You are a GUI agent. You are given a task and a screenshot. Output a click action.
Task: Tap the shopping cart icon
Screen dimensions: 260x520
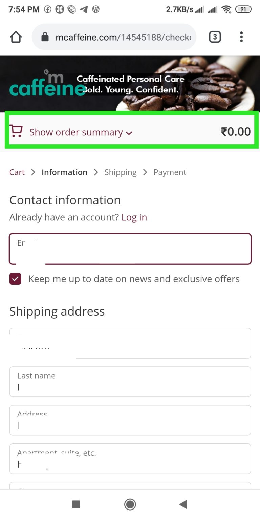tap(16, 131)
